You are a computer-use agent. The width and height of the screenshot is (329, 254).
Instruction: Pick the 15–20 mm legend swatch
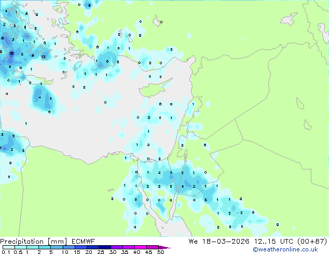tap(80, 247)
